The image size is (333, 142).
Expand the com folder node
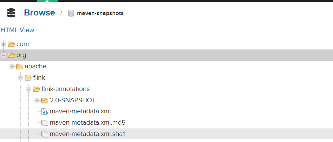(x=4, y=44)
